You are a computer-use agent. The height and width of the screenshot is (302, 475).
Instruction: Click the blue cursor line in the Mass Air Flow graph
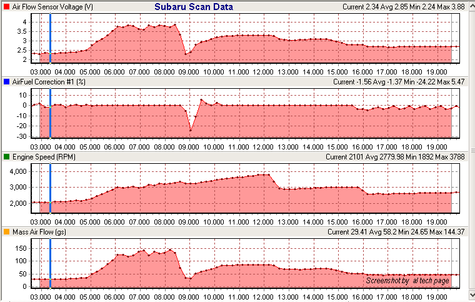tap(50, 263)
